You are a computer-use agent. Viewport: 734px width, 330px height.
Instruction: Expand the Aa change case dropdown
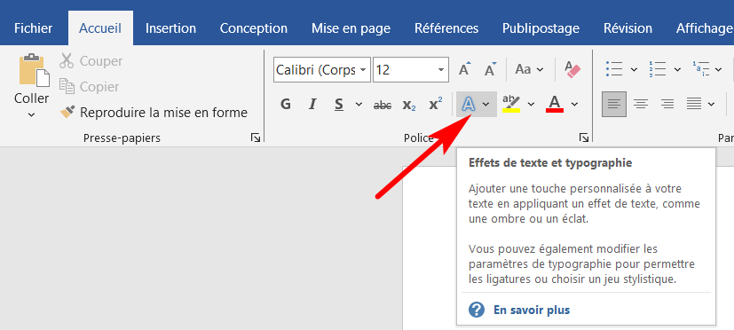point(530,70)
